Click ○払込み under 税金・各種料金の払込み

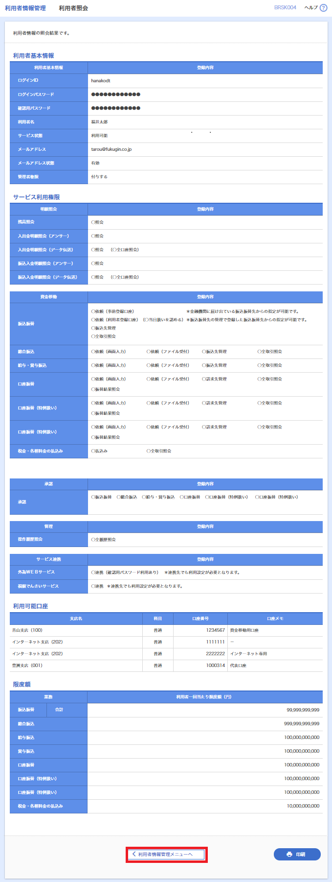pos(99,451)
